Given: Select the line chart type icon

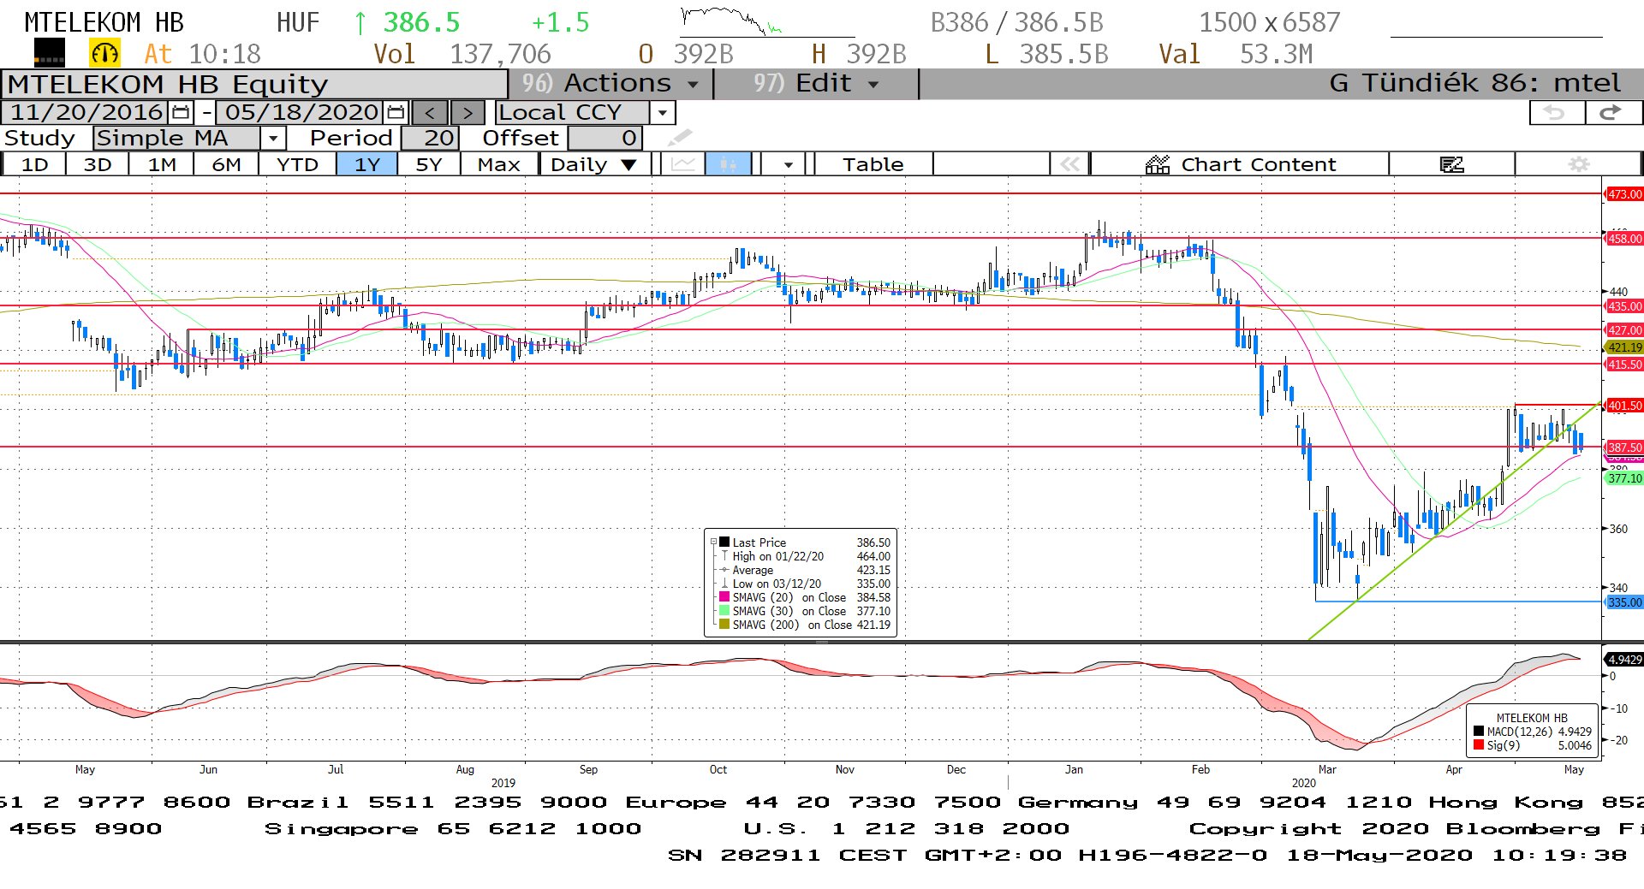Looking at the screenshot, I should 682,164.
